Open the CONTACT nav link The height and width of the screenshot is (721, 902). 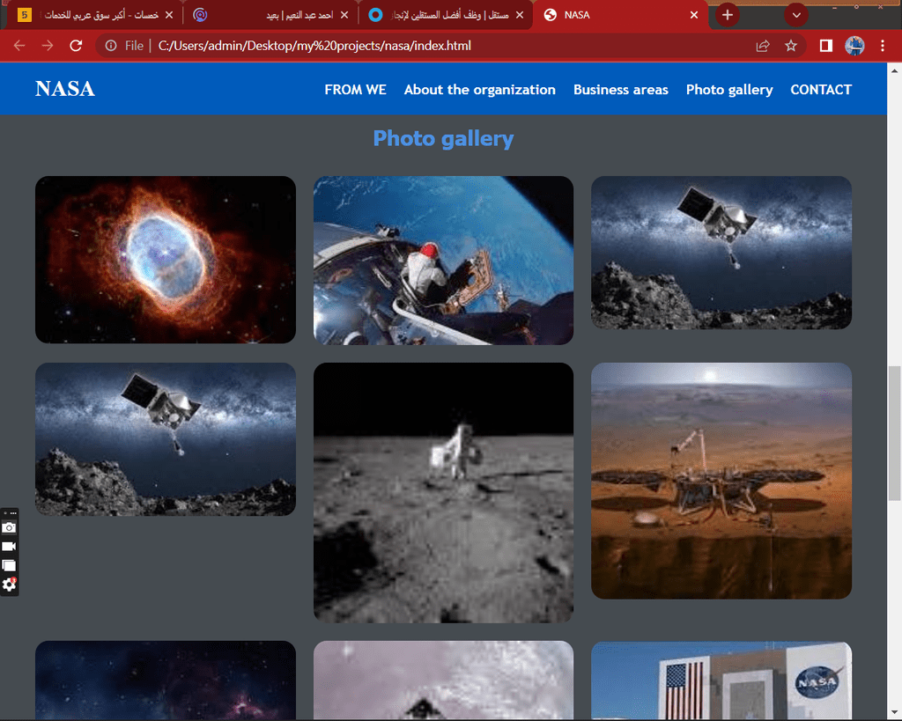[821, 90]
